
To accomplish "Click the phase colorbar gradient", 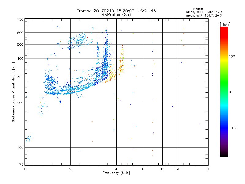I will point(224,92).
